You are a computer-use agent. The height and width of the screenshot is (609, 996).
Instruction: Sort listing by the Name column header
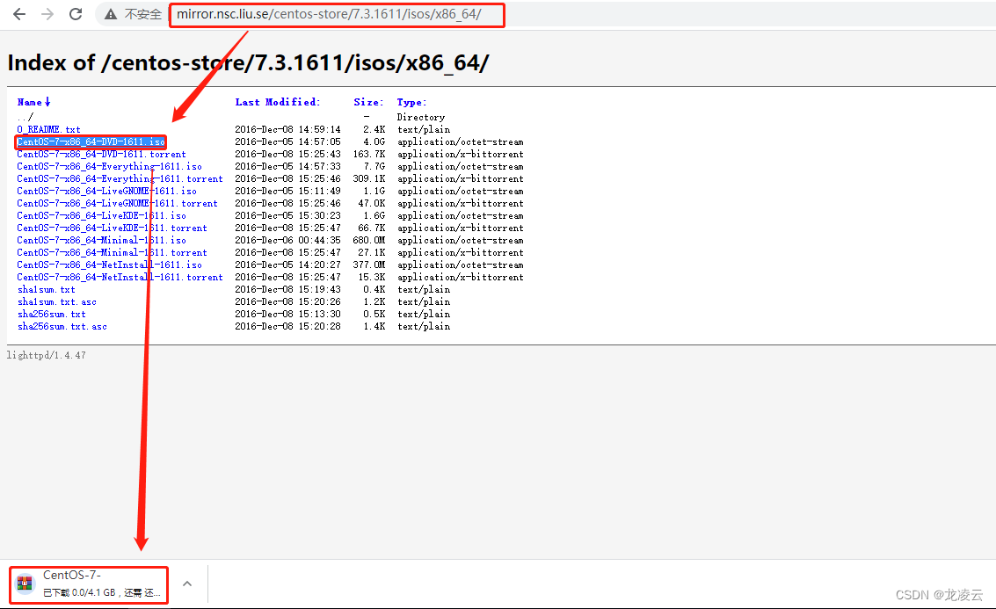pos(33,102)
